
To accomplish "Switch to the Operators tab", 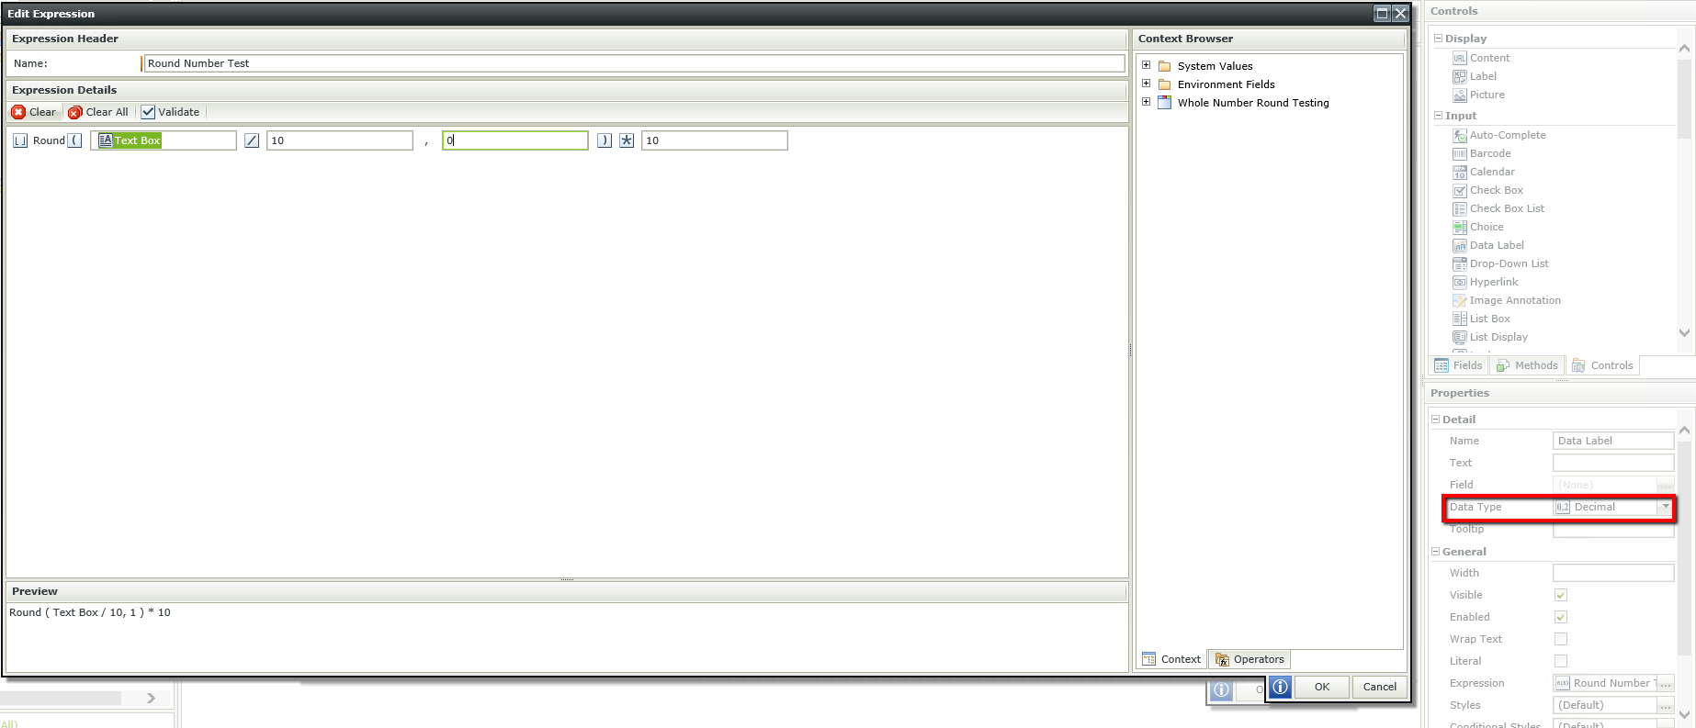I will click(1249, 659).
